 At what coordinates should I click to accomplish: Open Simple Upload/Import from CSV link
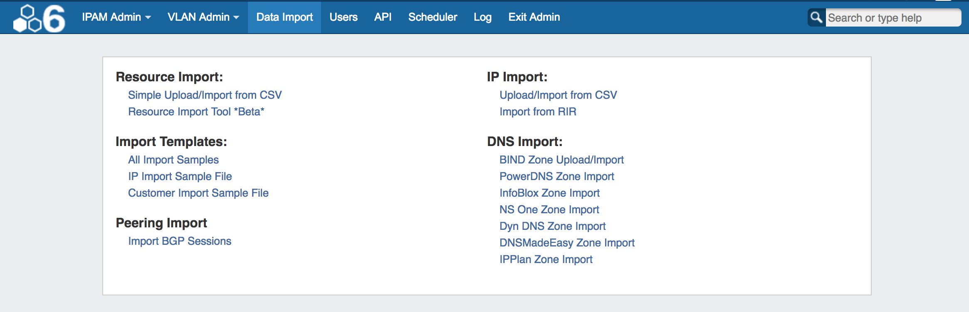(205, 95)
